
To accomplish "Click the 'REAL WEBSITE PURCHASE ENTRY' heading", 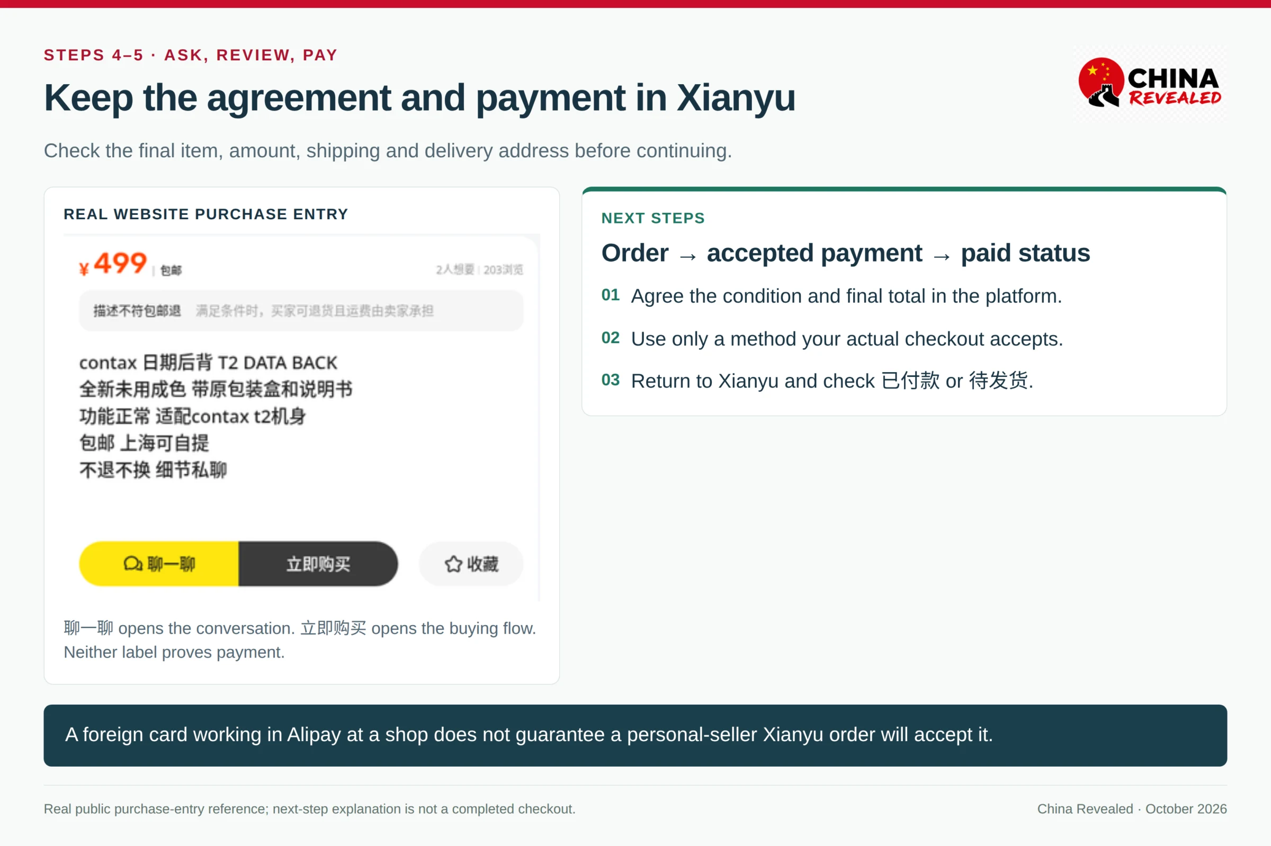I will [x=205, y=214].
